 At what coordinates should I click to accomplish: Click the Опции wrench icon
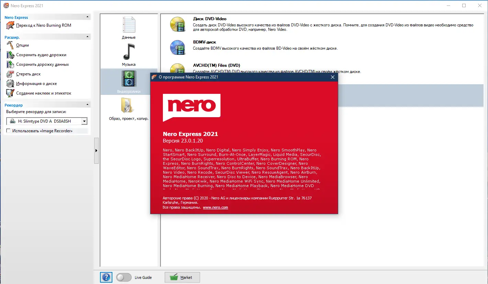tap(10, 45)
